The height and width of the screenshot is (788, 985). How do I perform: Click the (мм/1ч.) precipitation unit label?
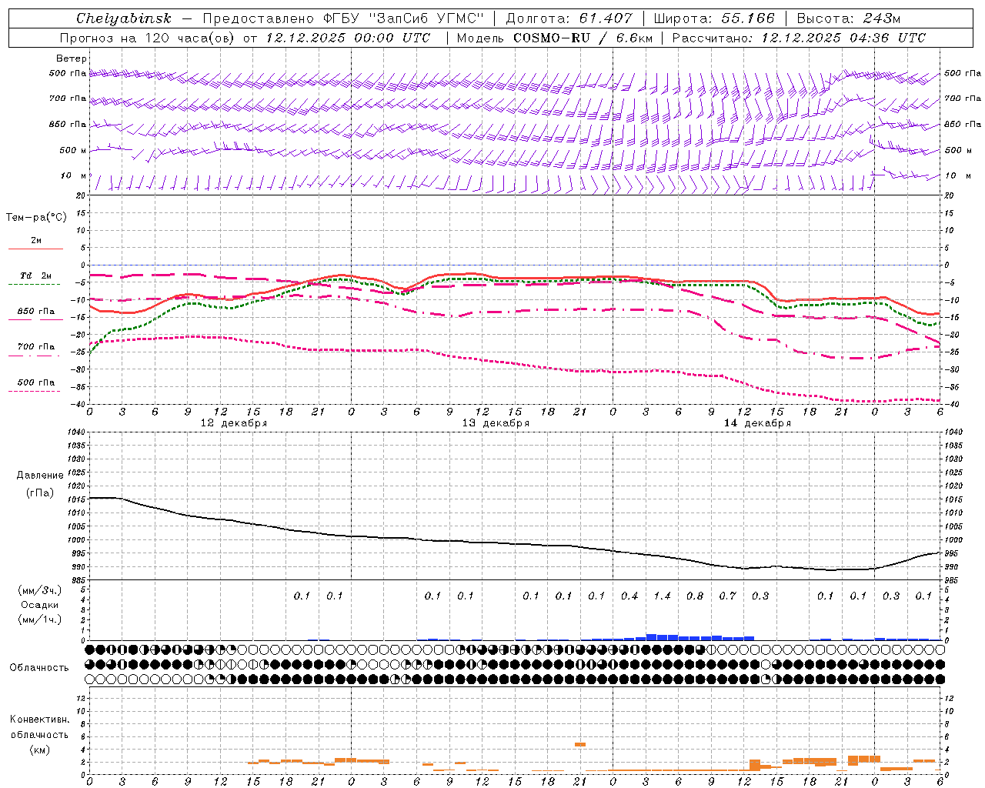[x=39, y=619]
